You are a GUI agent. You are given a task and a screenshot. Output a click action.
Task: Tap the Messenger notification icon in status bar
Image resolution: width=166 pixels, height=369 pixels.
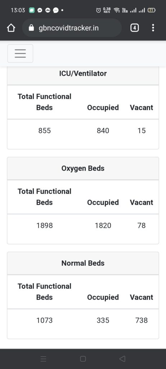pyautogui.click(x=40, y=10)
